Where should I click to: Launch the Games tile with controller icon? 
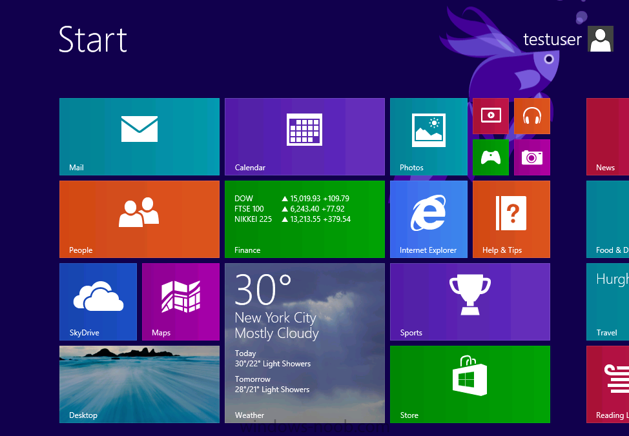tap(491, 157)
